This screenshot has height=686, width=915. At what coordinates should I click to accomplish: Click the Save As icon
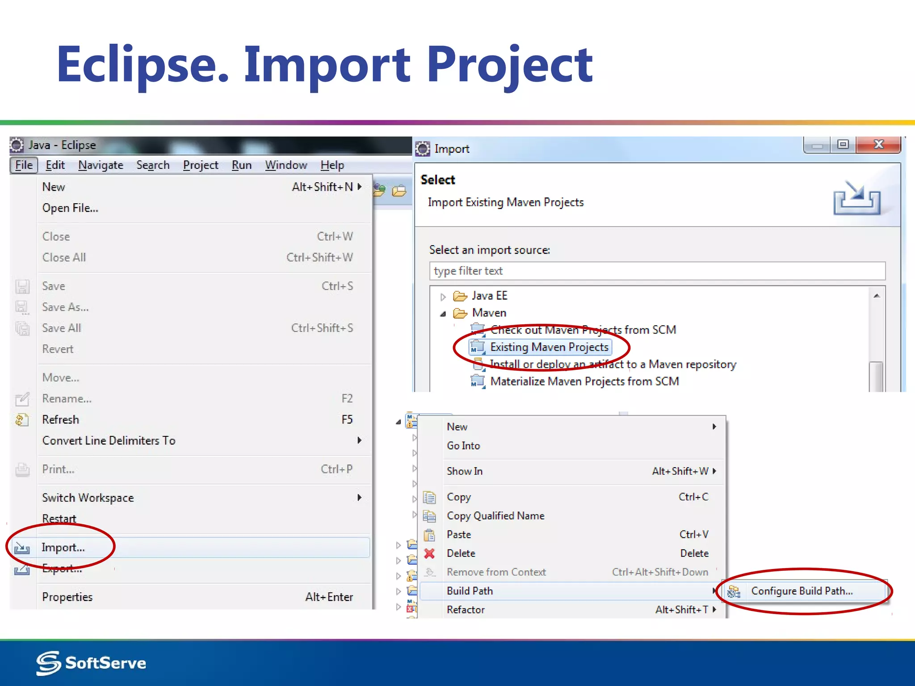pyautogui.click(x=22, y=307)
